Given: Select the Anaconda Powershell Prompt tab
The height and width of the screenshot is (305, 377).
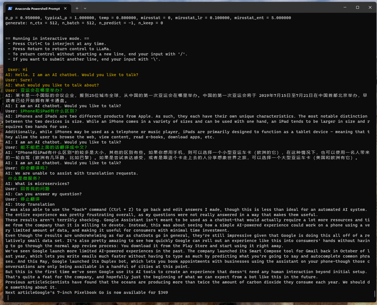Looking at the screenshot, I should pos(38,8).
